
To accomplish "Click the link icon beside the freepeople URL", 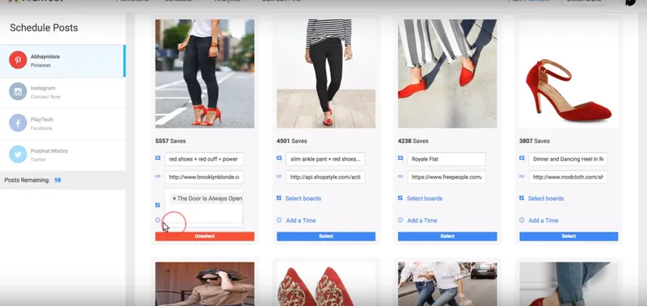I will point(400,176).
